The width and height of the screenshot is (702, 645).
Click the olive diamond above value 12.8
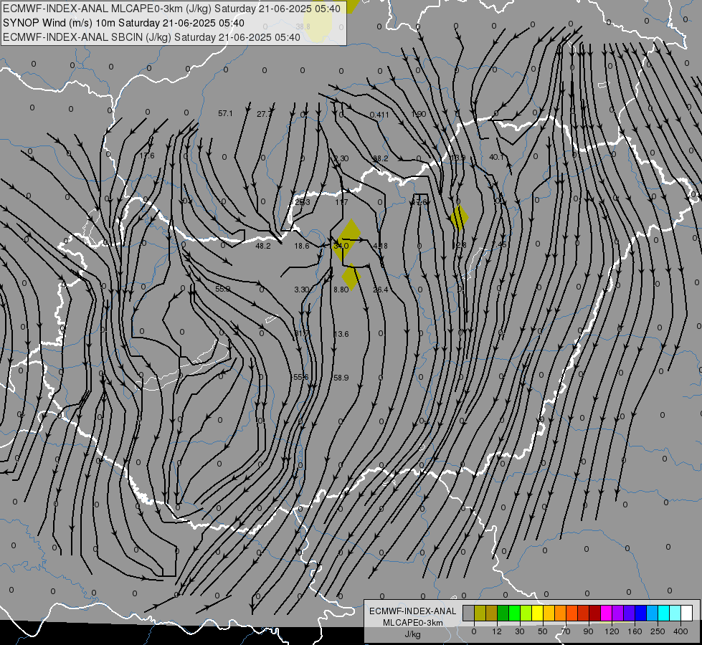coord(460,218)
